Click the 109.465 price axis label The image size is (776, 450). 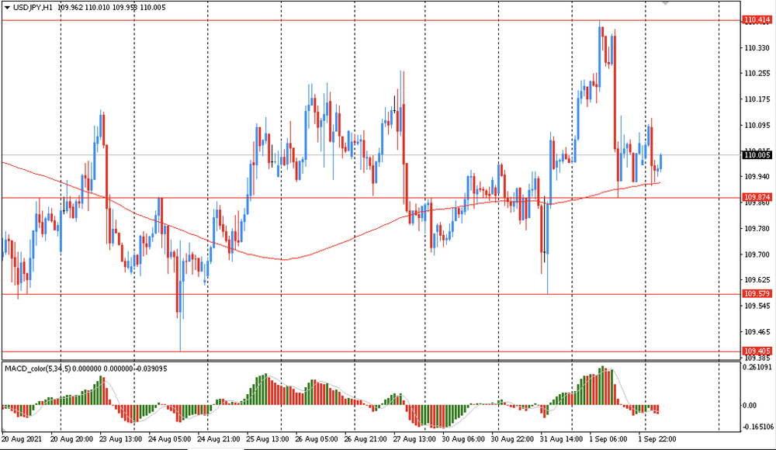(757, 332)
